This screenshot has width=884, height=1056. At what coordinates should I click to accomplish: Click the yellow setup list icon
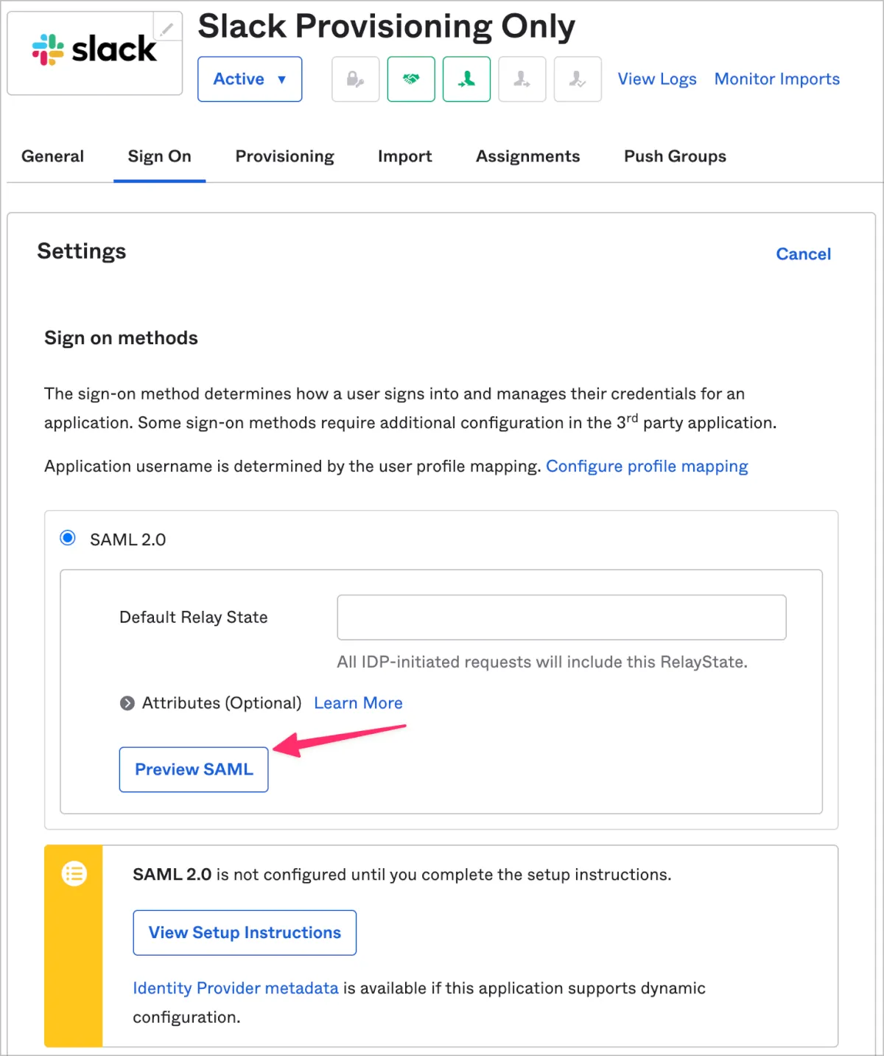click(74, 874)
